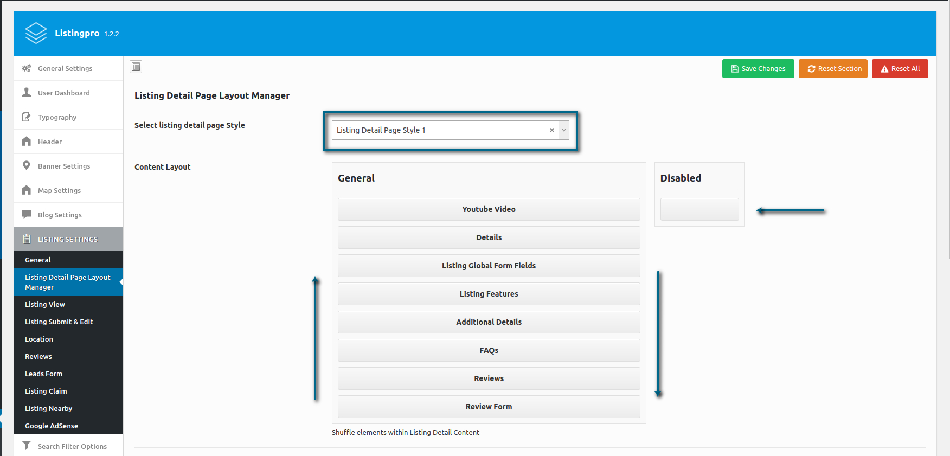Click the Banner Settings map pin icon
Viewport: 950px width, 456px height.
pyautogui.click(x=26, y=165)
